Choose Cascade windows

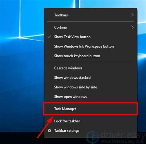point(90,68)
